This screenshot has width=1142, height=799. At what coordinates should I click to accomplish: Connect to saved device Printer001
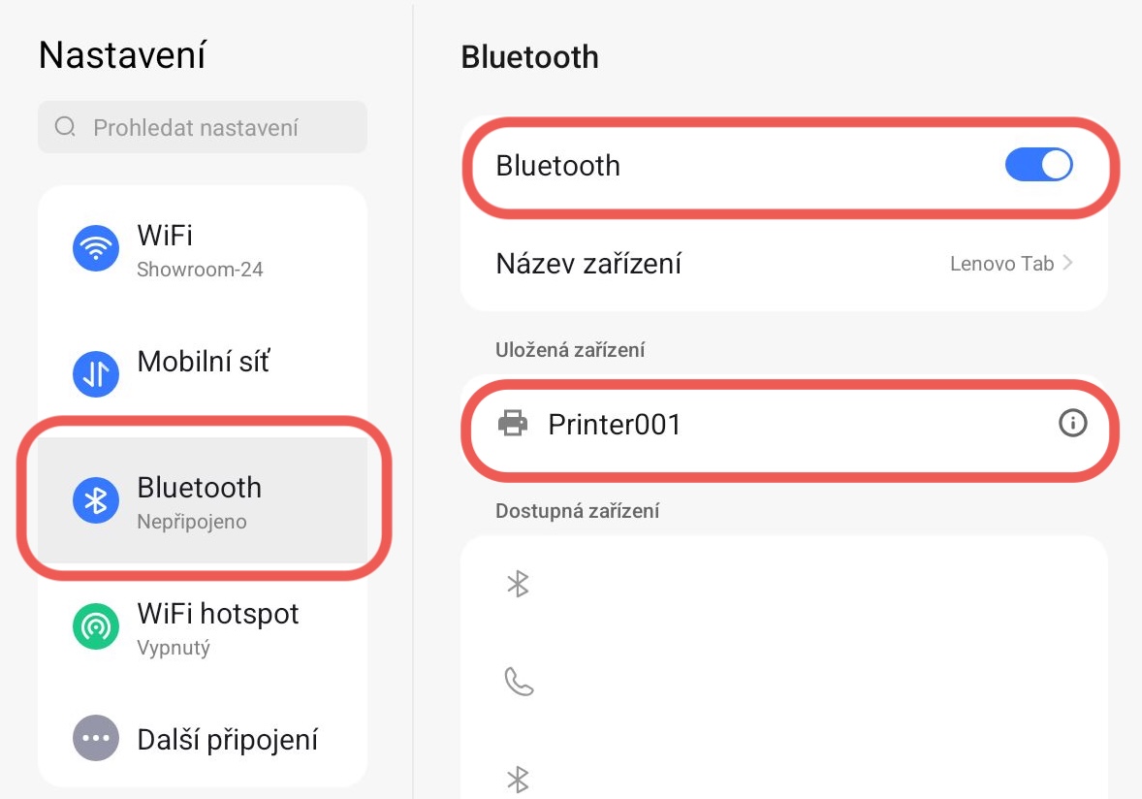coord(615,424)
